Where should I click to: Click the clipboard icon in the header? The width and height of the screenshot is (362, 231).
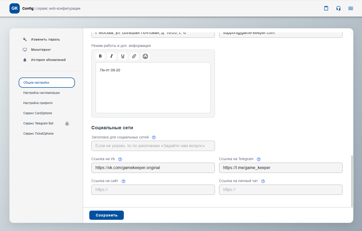pyautogui.click(x=326, y=8)
